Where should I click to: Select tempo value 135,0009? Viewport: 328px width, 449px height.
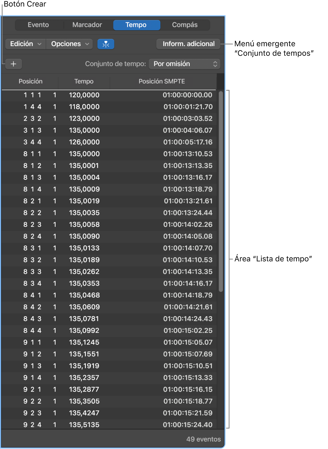coord(84,189)
